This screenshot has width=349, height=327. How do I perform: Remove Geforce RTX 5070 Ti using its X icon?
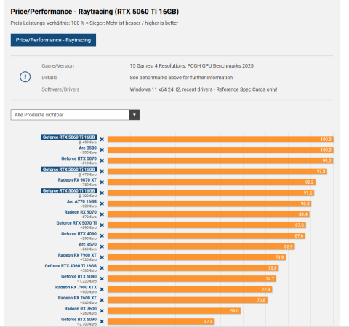102,225
